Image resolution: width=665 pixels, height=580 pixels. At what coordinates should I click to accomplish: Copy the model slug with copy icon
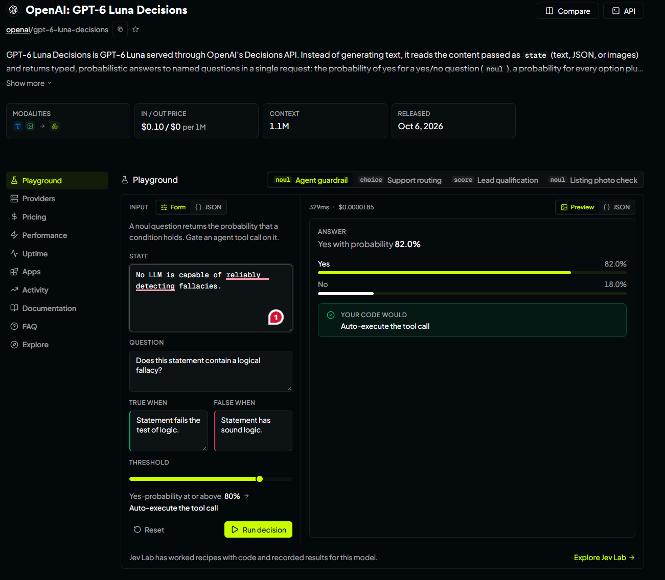click(120, 29)
